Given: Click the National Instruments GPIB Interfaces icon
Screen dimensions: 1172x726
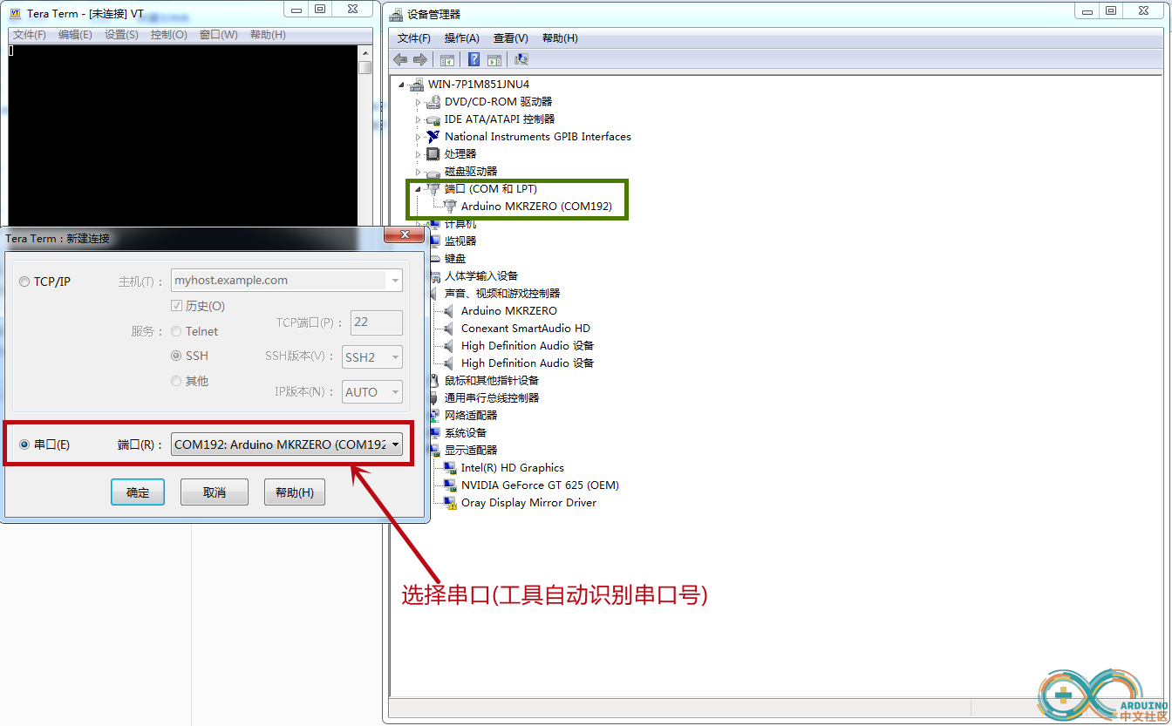Looking at the screenshot, I should [433, 137].
